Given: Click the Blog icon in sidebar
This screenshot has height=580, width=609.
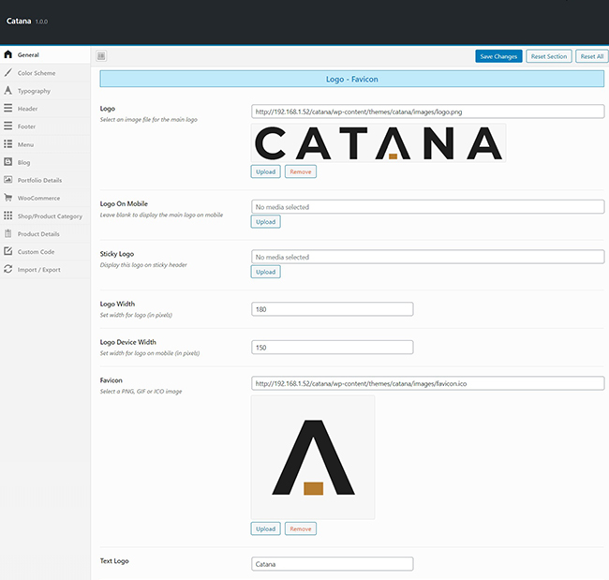Looking at the screenshot, I should 8,161.
